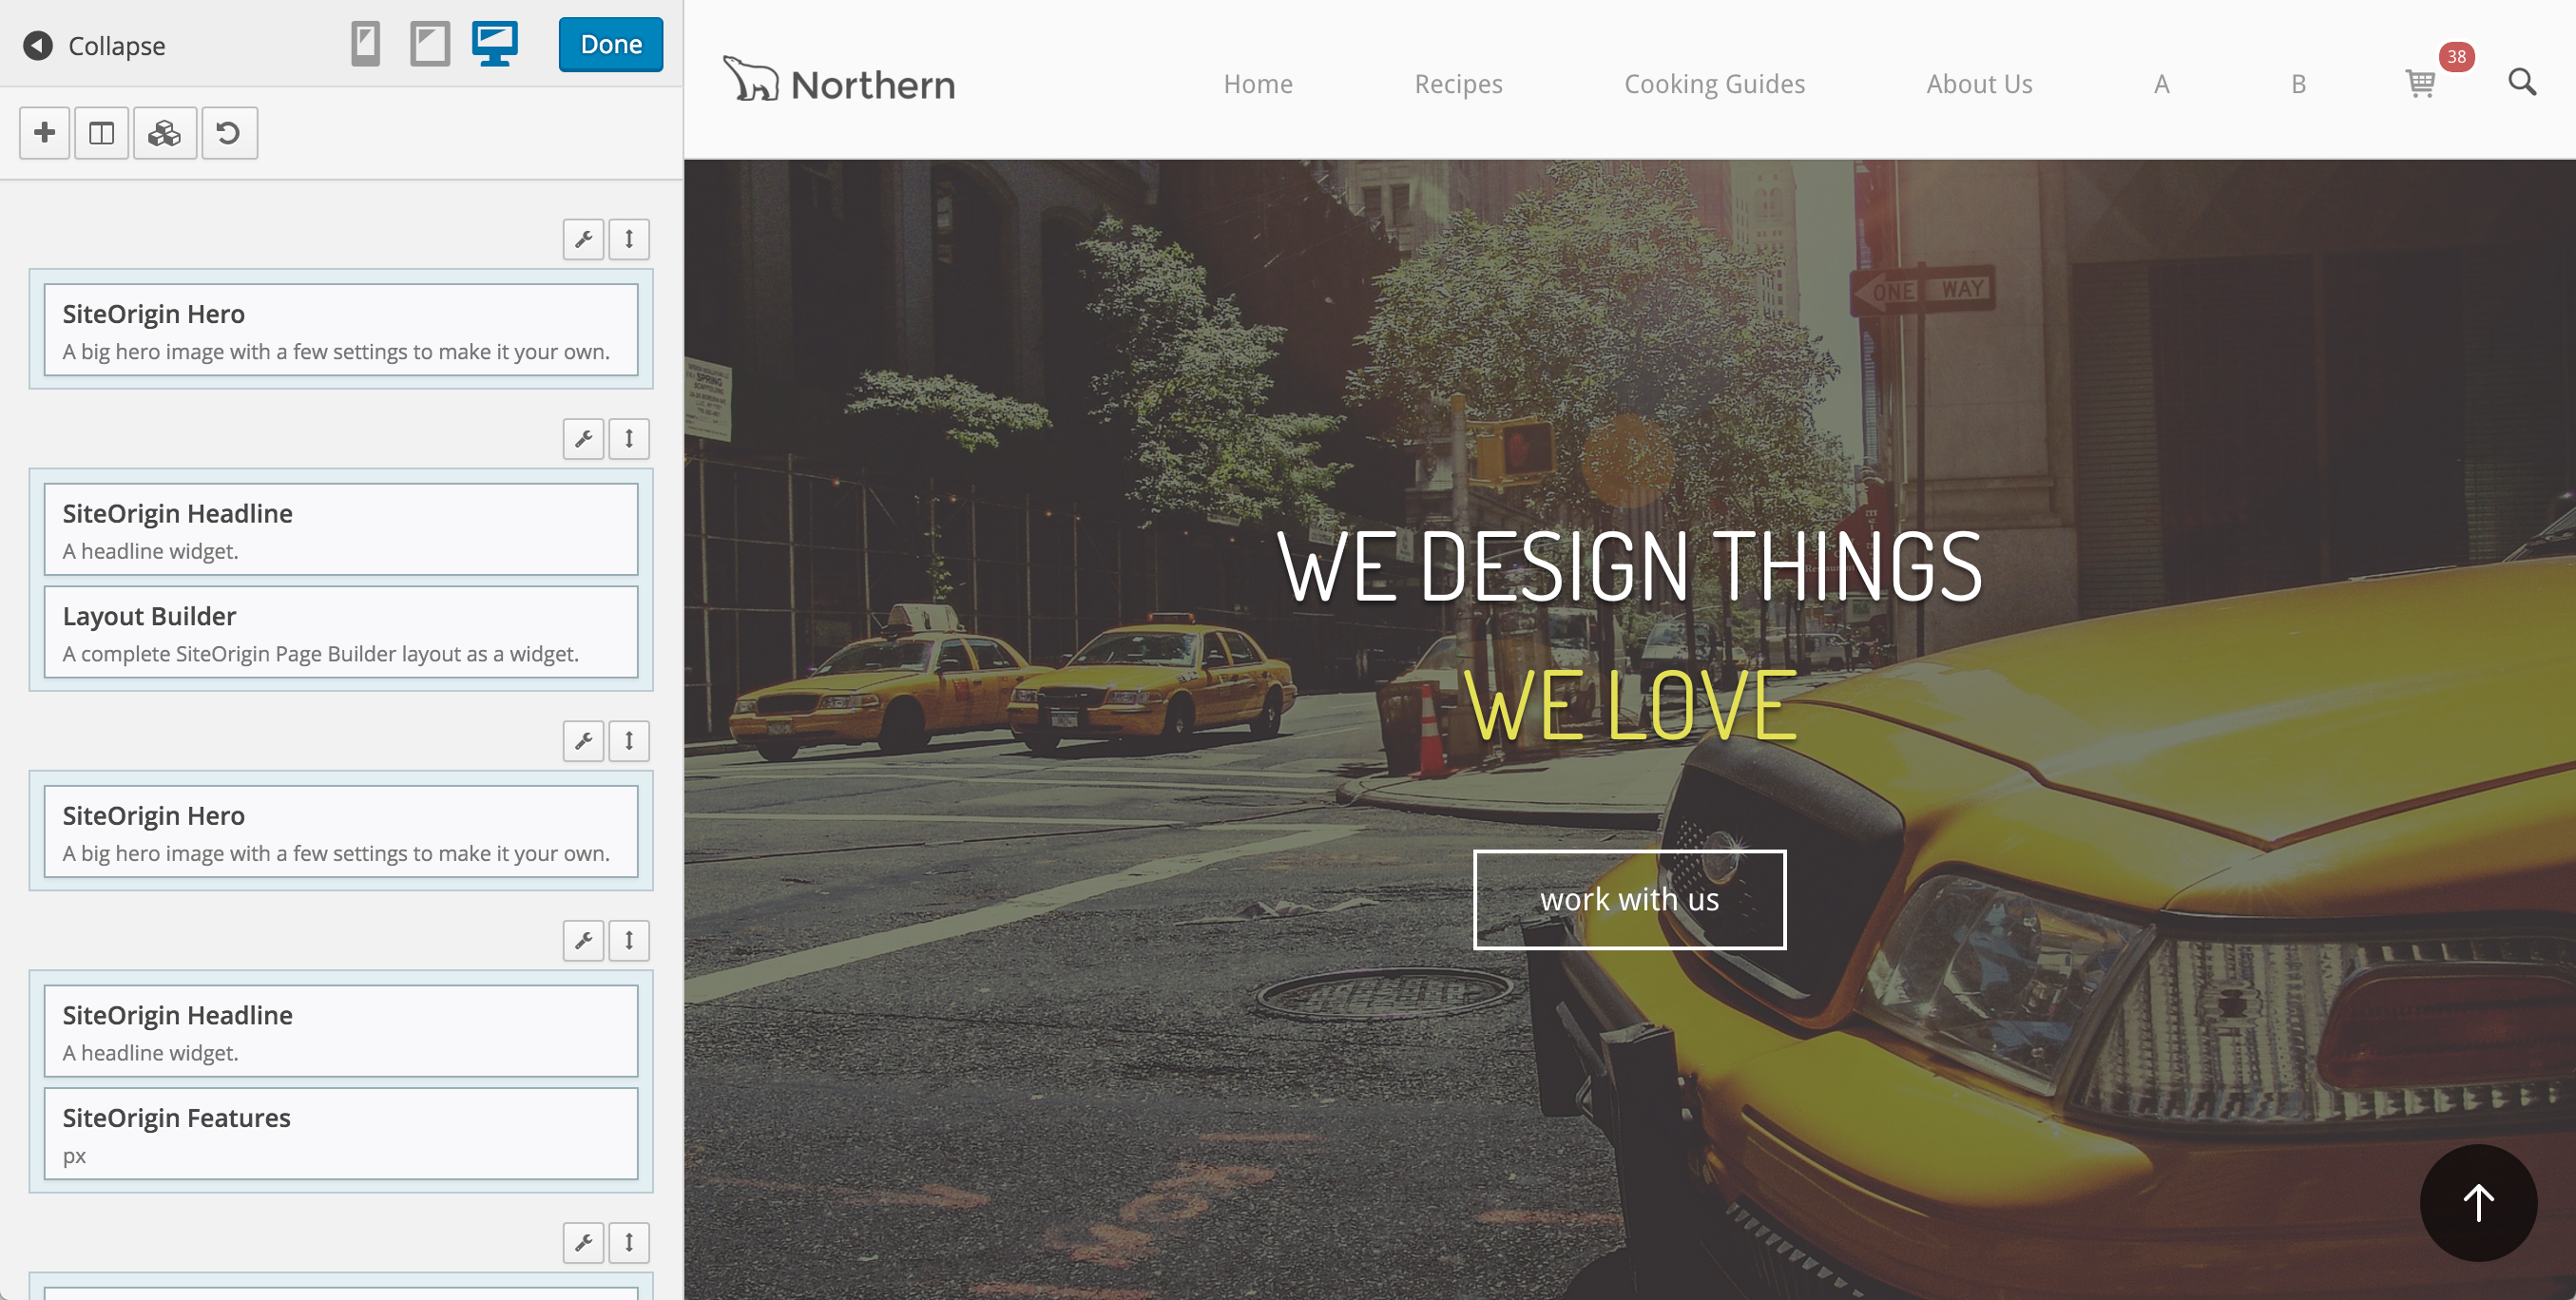This screenshot has height=1300, width=2576.
Task: Select the Cooking Guides menu item
Action: (1714, 85)
